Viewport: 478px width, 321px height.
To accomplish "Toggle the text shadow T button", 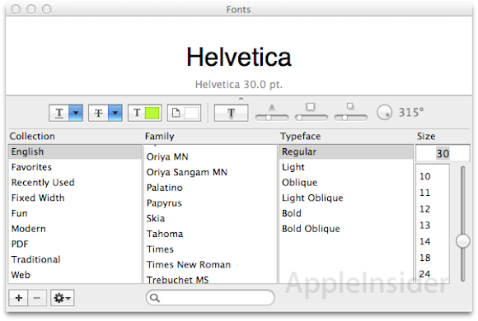I will point(231,113).
